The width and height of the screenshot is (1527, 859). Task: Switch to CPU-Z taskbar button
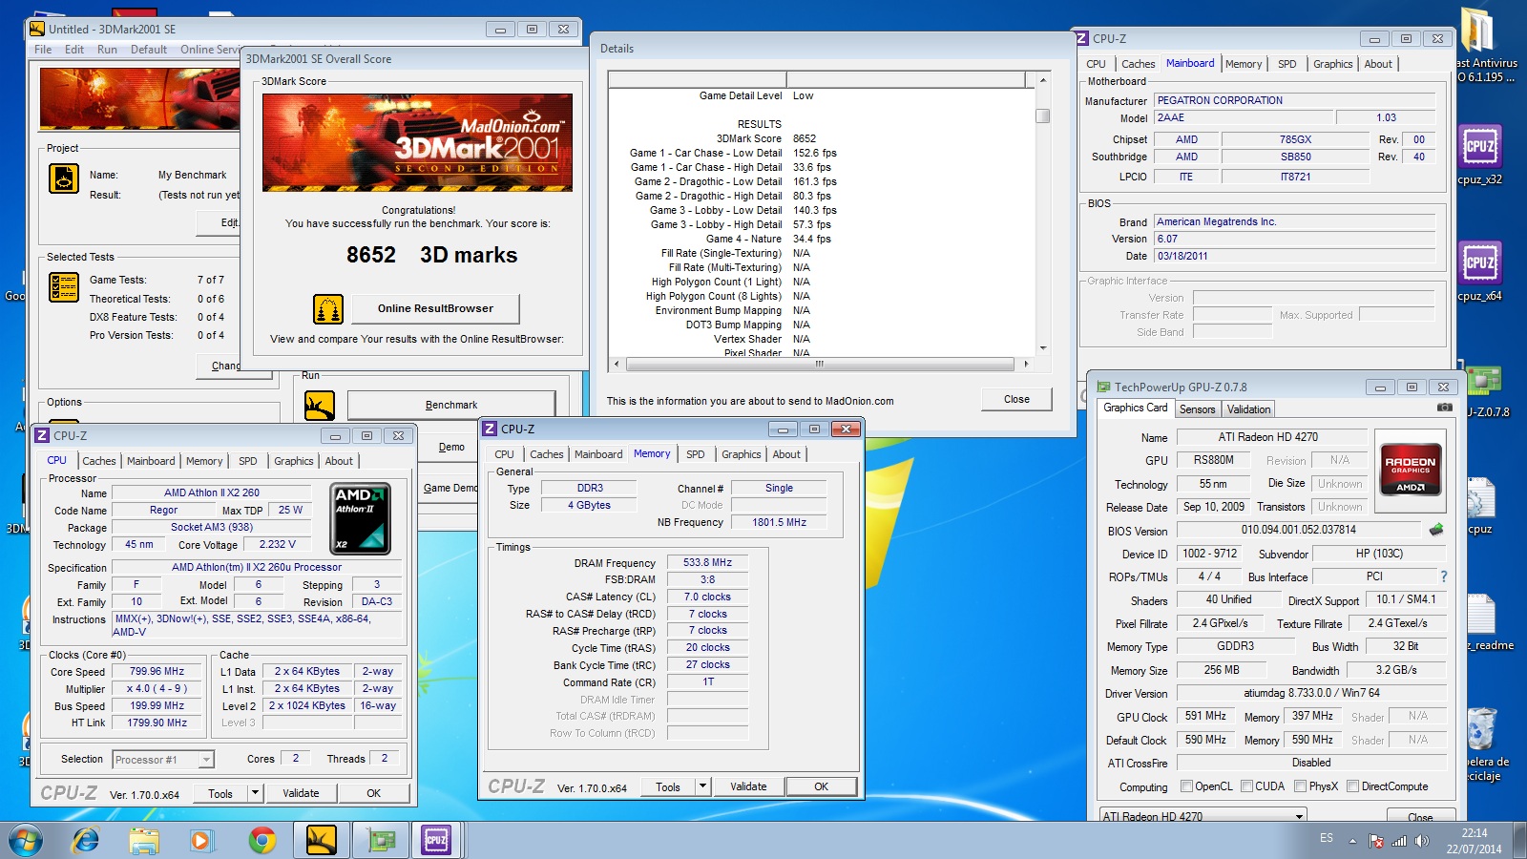437,841
